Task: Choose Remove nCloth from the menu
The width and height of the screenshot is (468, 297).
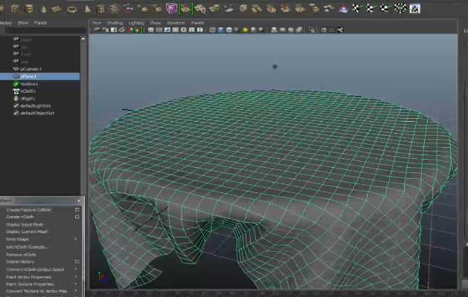Action: coord(21,254)
